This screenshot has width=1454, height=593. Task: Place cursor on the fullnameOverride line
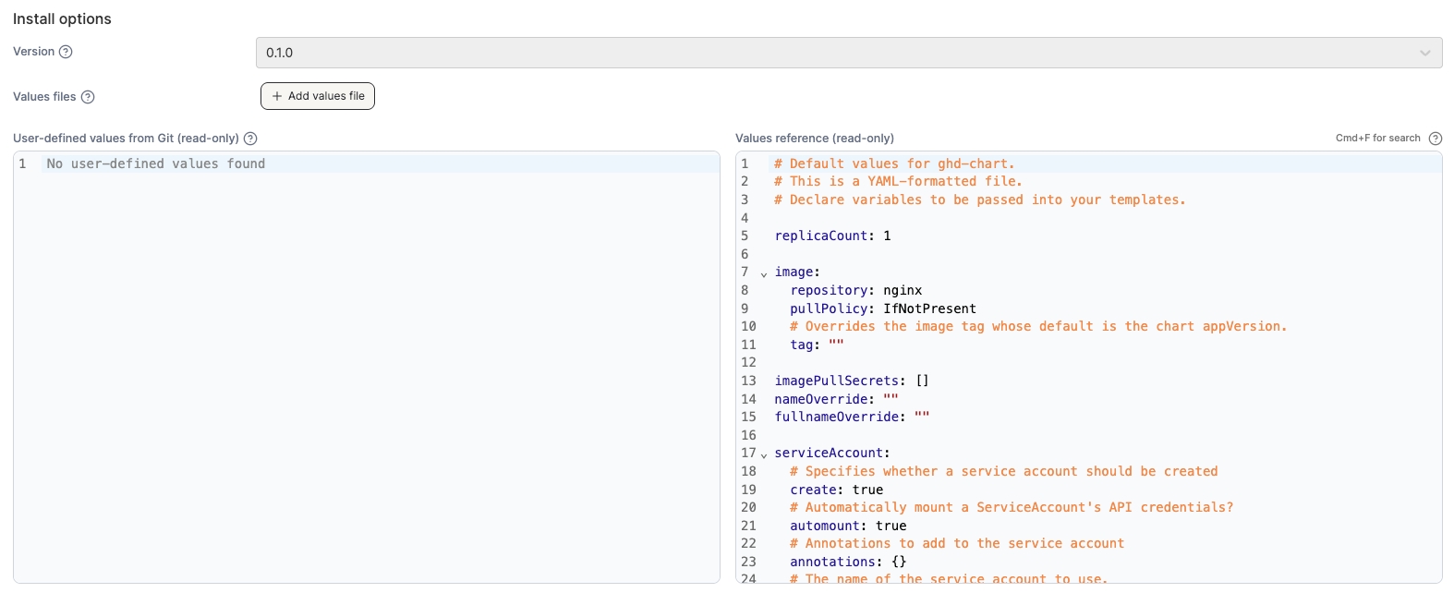click(851, 417)
